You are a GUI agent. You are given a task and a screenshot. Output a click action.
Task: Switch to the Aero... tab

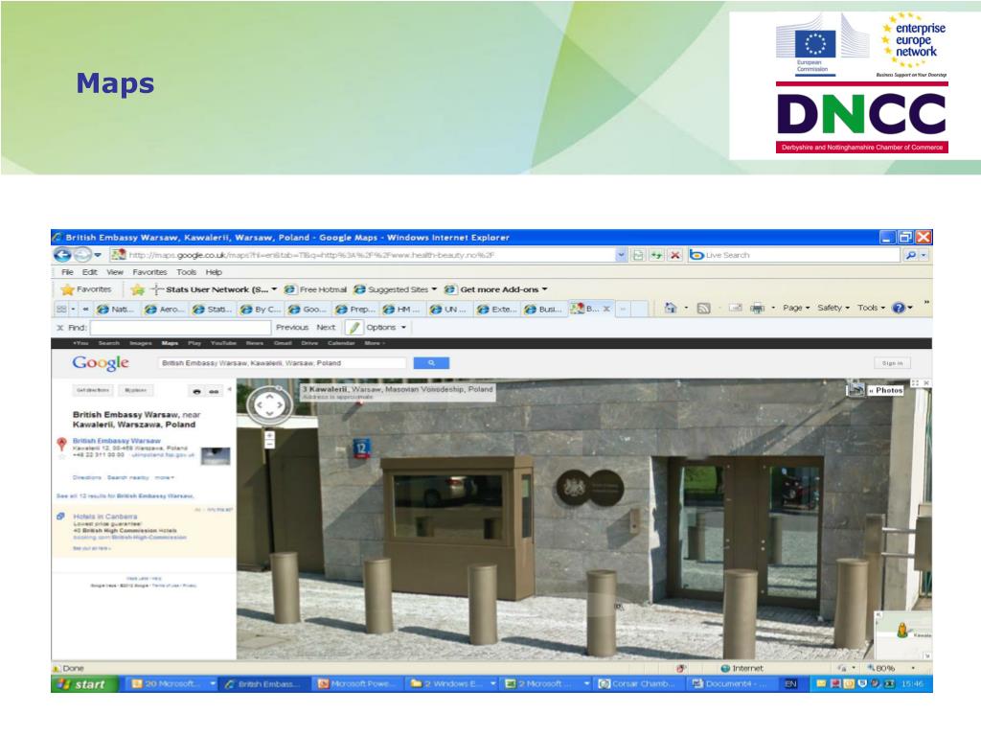(x=165, y=310)
